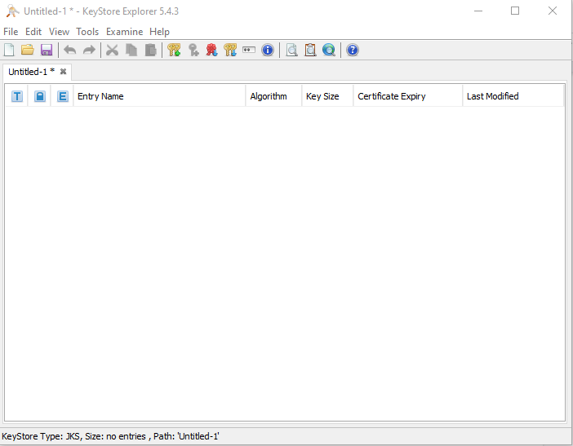Minimize the KeyStore Explorer window
573x446 pixels.
[x=478, y=11]
